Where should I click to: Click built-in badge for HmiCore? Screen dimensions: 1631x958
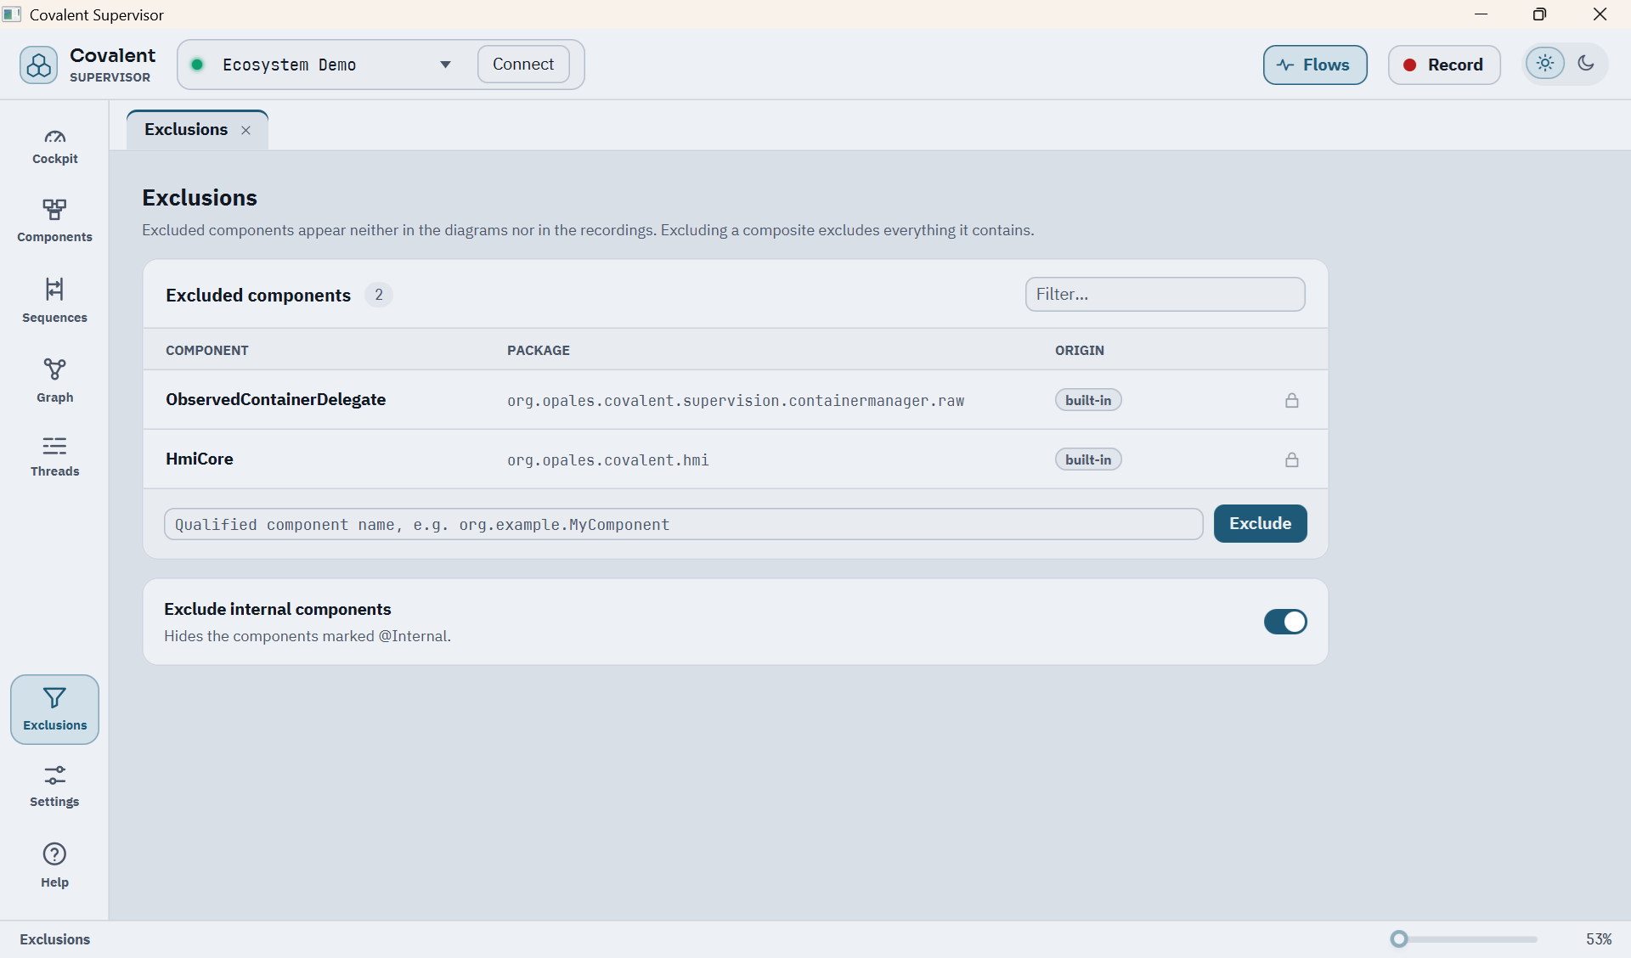1088,459
